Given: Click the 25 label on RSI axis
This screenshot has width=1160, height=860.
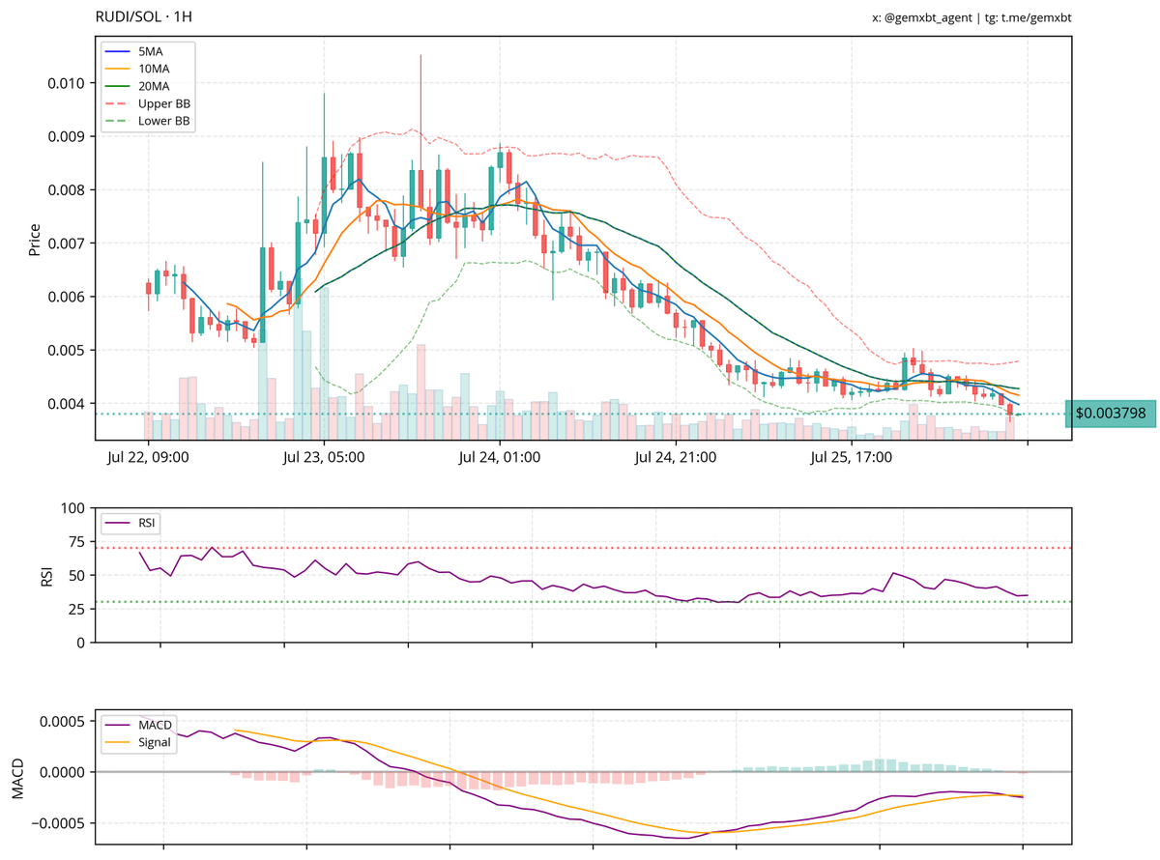Looking at the screenshot, I should pos(76,609).
